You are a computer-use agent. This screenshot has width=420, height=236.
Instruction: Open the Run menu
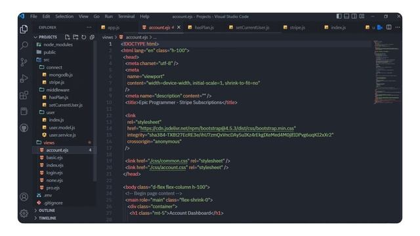(x=108, y=16)
